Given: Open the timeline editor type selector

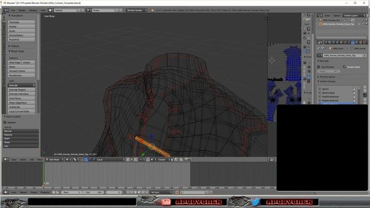Looking at the screenshot, I should [x=6, y=192].
